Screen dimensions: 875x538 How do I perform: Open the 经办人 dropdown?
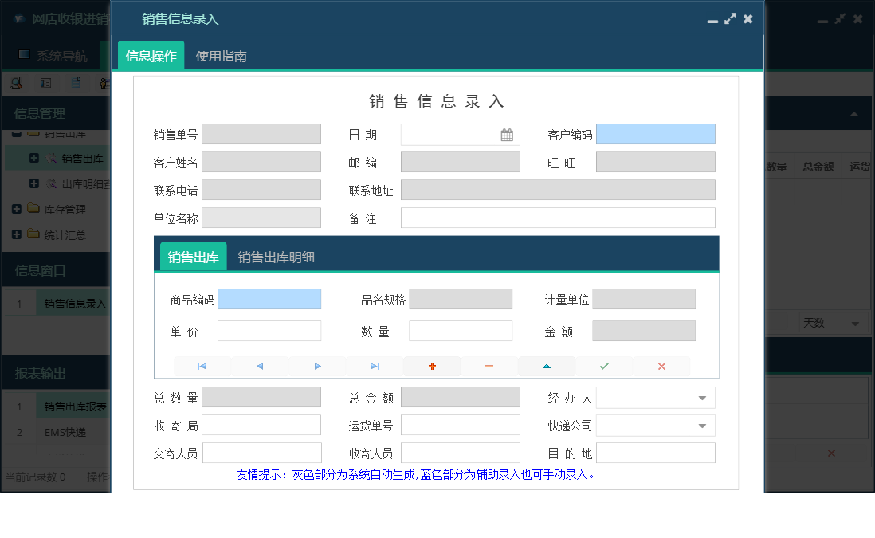(x=701, y=397)
